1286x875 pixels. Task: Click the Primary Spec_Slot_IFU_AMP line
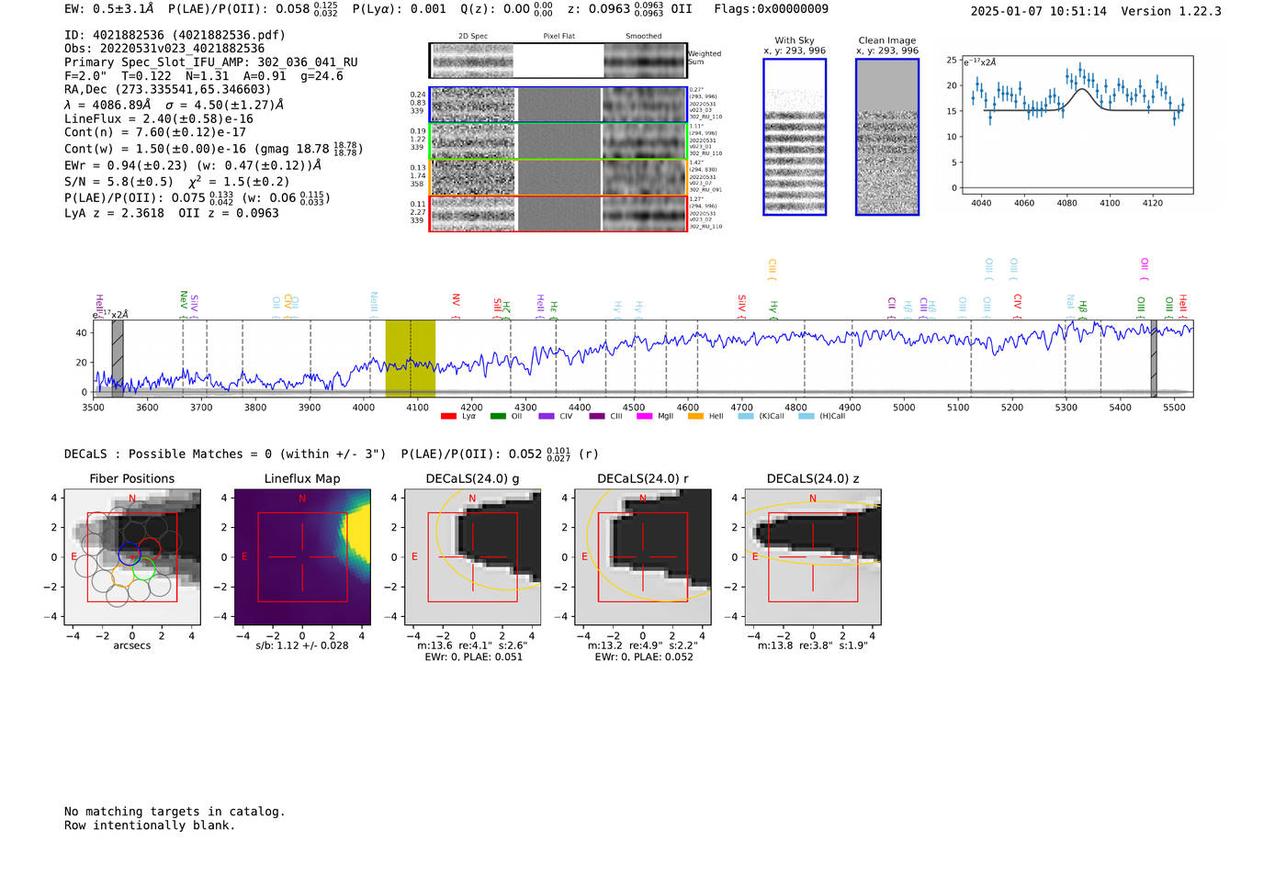point(211,62)
